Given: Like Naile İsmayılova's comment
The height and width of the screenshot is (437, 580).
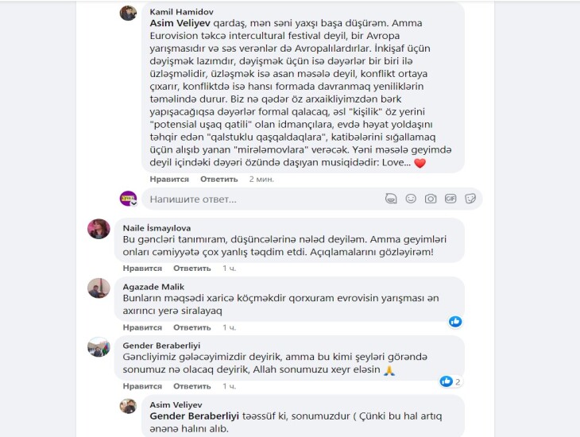Looking at the screenshot, I should click(x=142, y=269).
